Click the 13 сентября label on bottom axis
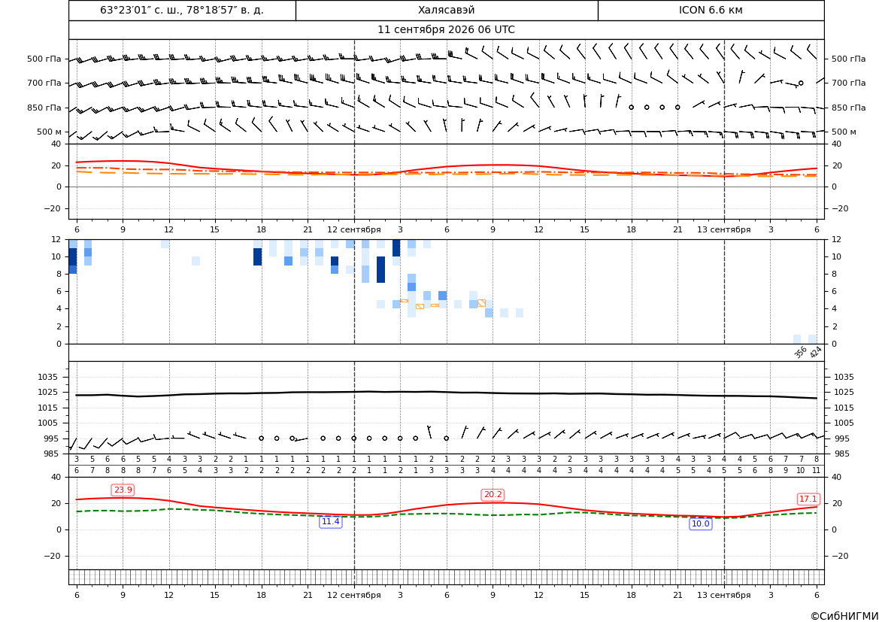Viewport: 879px width, 622px height. (x=723, y=595)
